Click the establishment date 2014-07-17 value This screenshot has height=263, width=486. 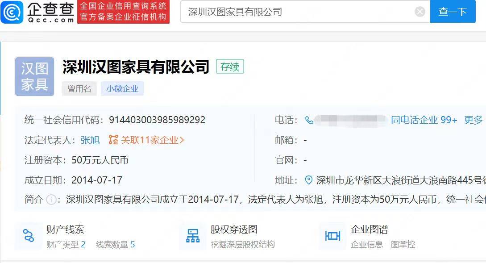[97, 180]
